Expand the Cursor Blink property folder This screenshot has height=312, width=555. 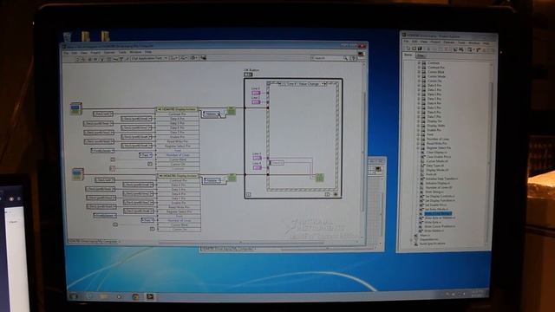point(419,72)
